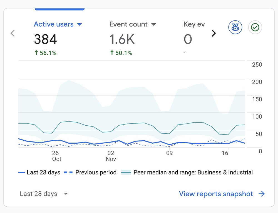The width and height of the screenshot is (278, 213).
Task: Open the Active users metric dropdown arrow
Action: click(x=80, y=24)
